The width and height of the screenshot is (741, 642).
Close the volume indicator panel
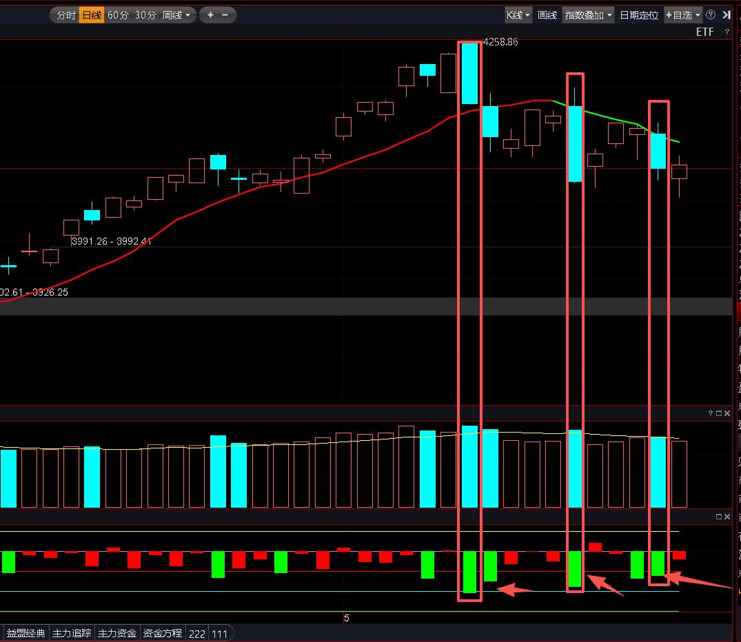pos(727,413)
